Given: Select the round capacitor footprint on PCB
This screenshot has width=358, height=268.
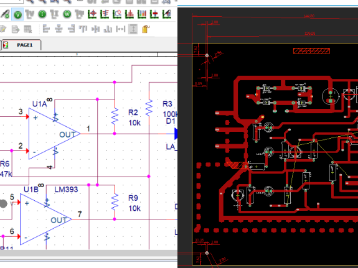Looking at the screenshot, I should point(331,96).
